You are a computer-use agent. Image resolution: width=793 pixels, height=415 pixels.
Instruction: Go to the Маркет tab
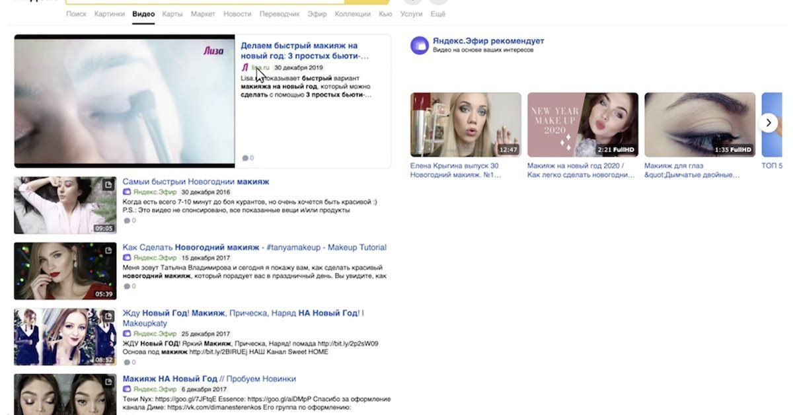point(203,14)
